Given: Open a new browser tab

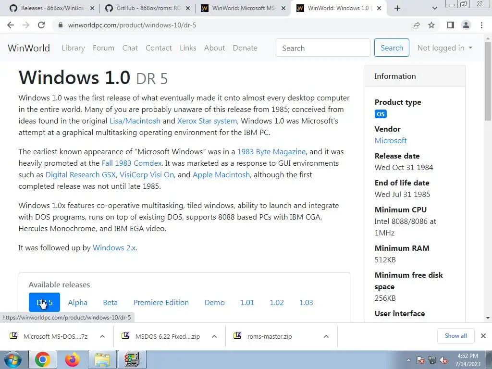Looking at the screenshot, I should [397, 8].
